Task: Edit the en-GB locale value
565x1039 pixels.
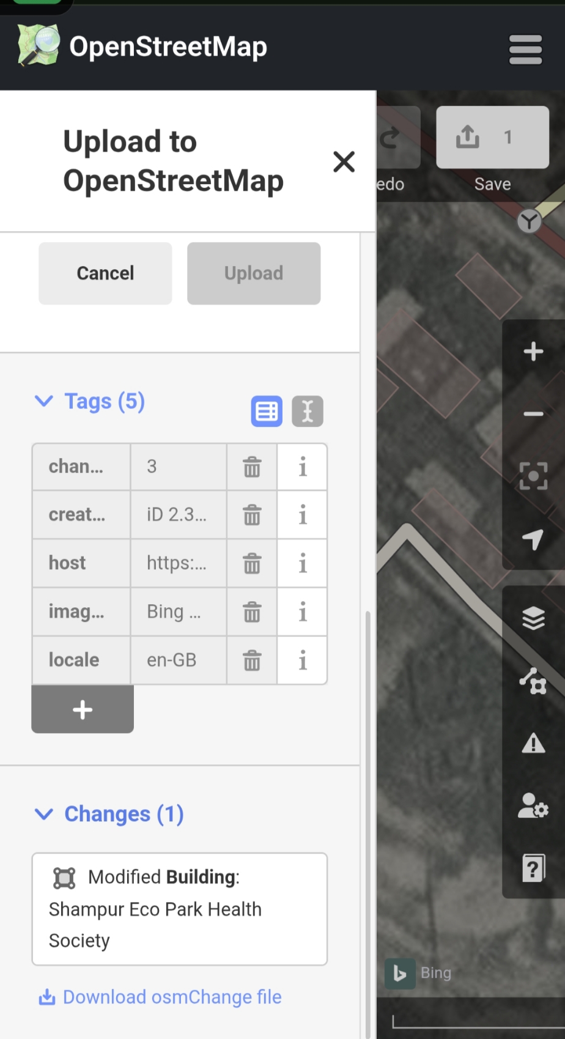Action: coord(179,660)
